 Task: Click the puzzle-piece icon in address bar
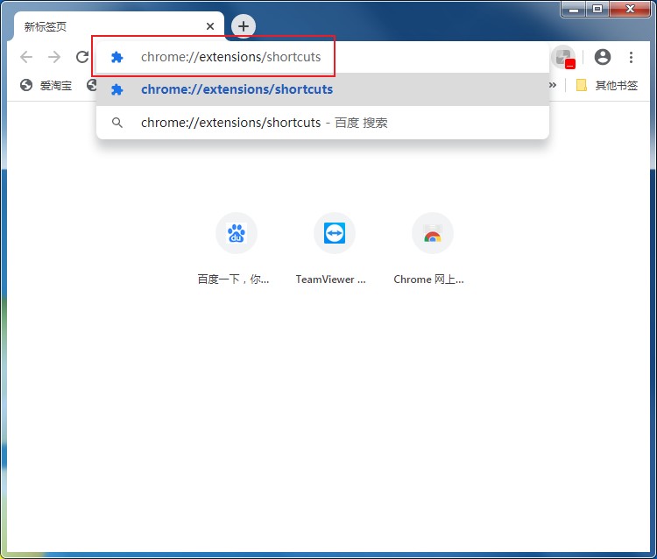117,57
